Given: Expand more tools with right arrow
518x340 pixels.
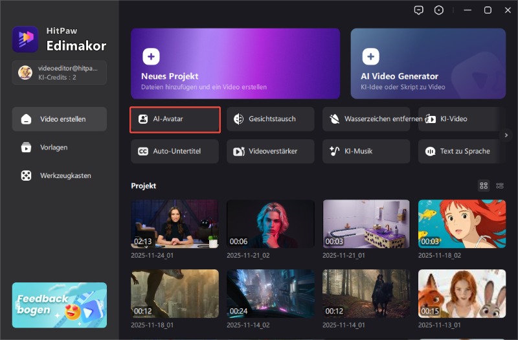Looking at the screenshot, I should pyautogui.click(x=506, y=135).
